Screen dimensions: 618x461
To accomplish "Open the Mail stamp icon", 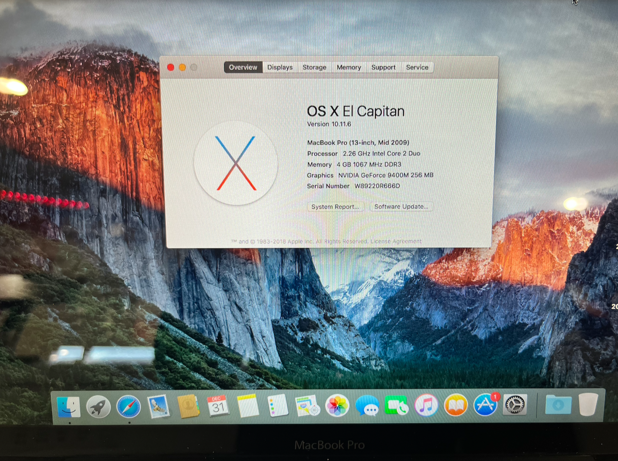I will 158,406.
